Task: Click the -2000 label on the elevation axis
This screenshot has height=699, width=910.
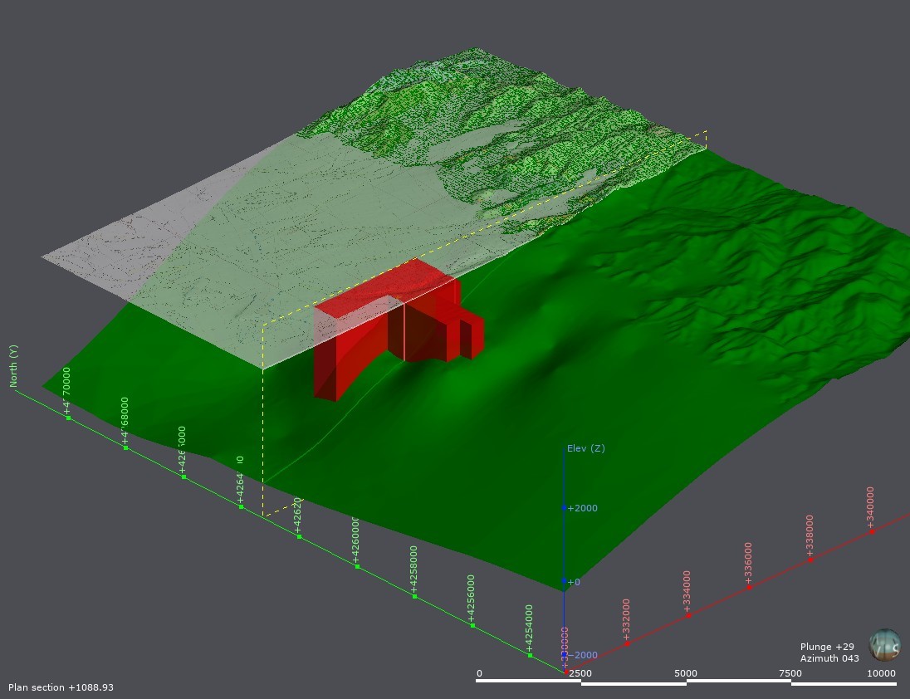Action: [581, 654]
